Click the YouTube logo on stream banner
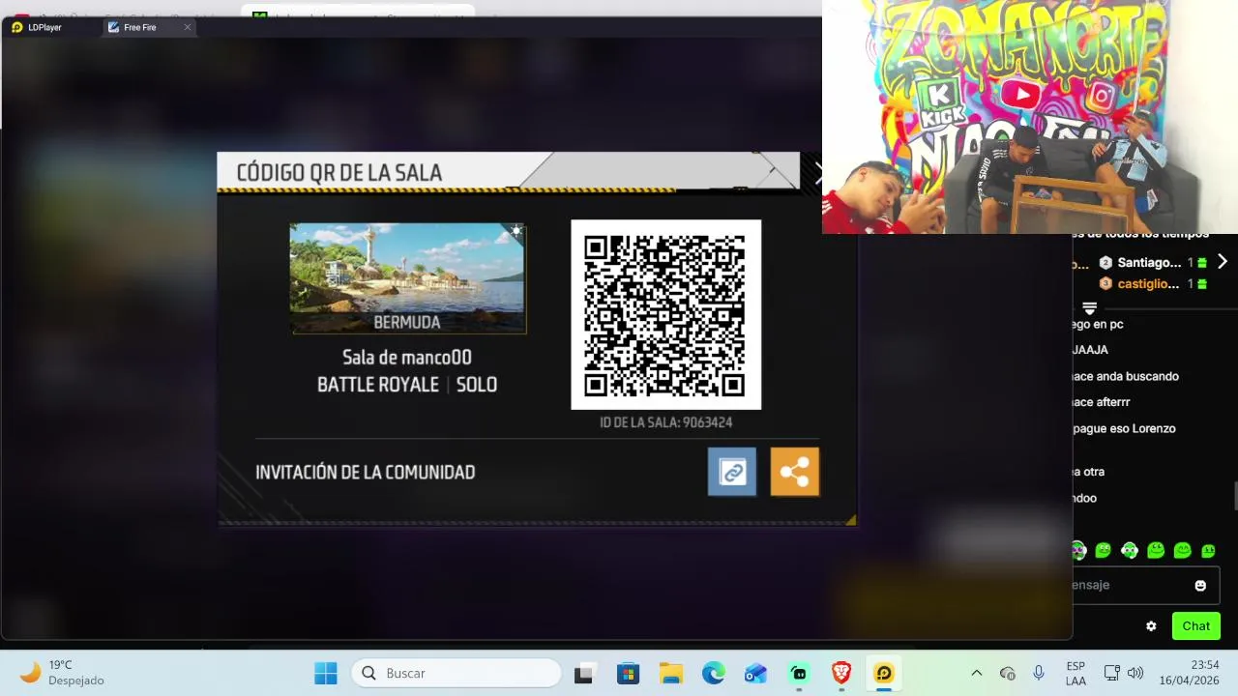This screenshot has height=696, width=1238. 1021,95
